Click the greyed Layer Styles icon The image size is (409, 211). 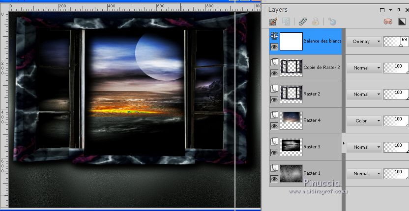[x=286, y=22]
